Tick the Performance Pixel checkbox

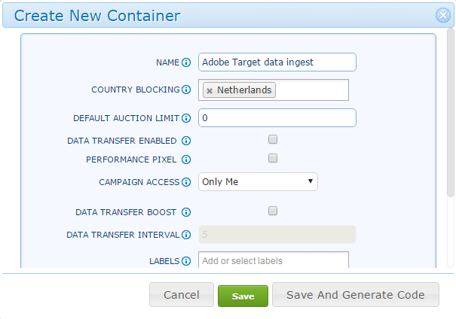tap(273, 158)
